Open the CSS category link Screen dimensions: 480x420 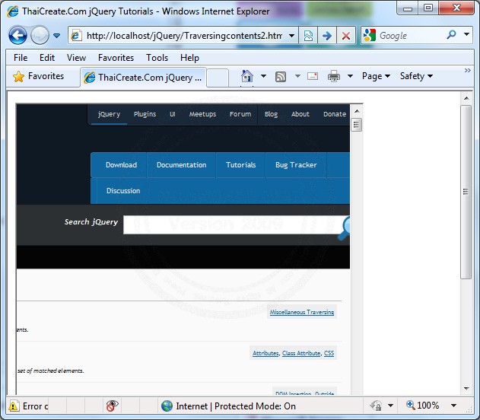[x=329, y=353]
